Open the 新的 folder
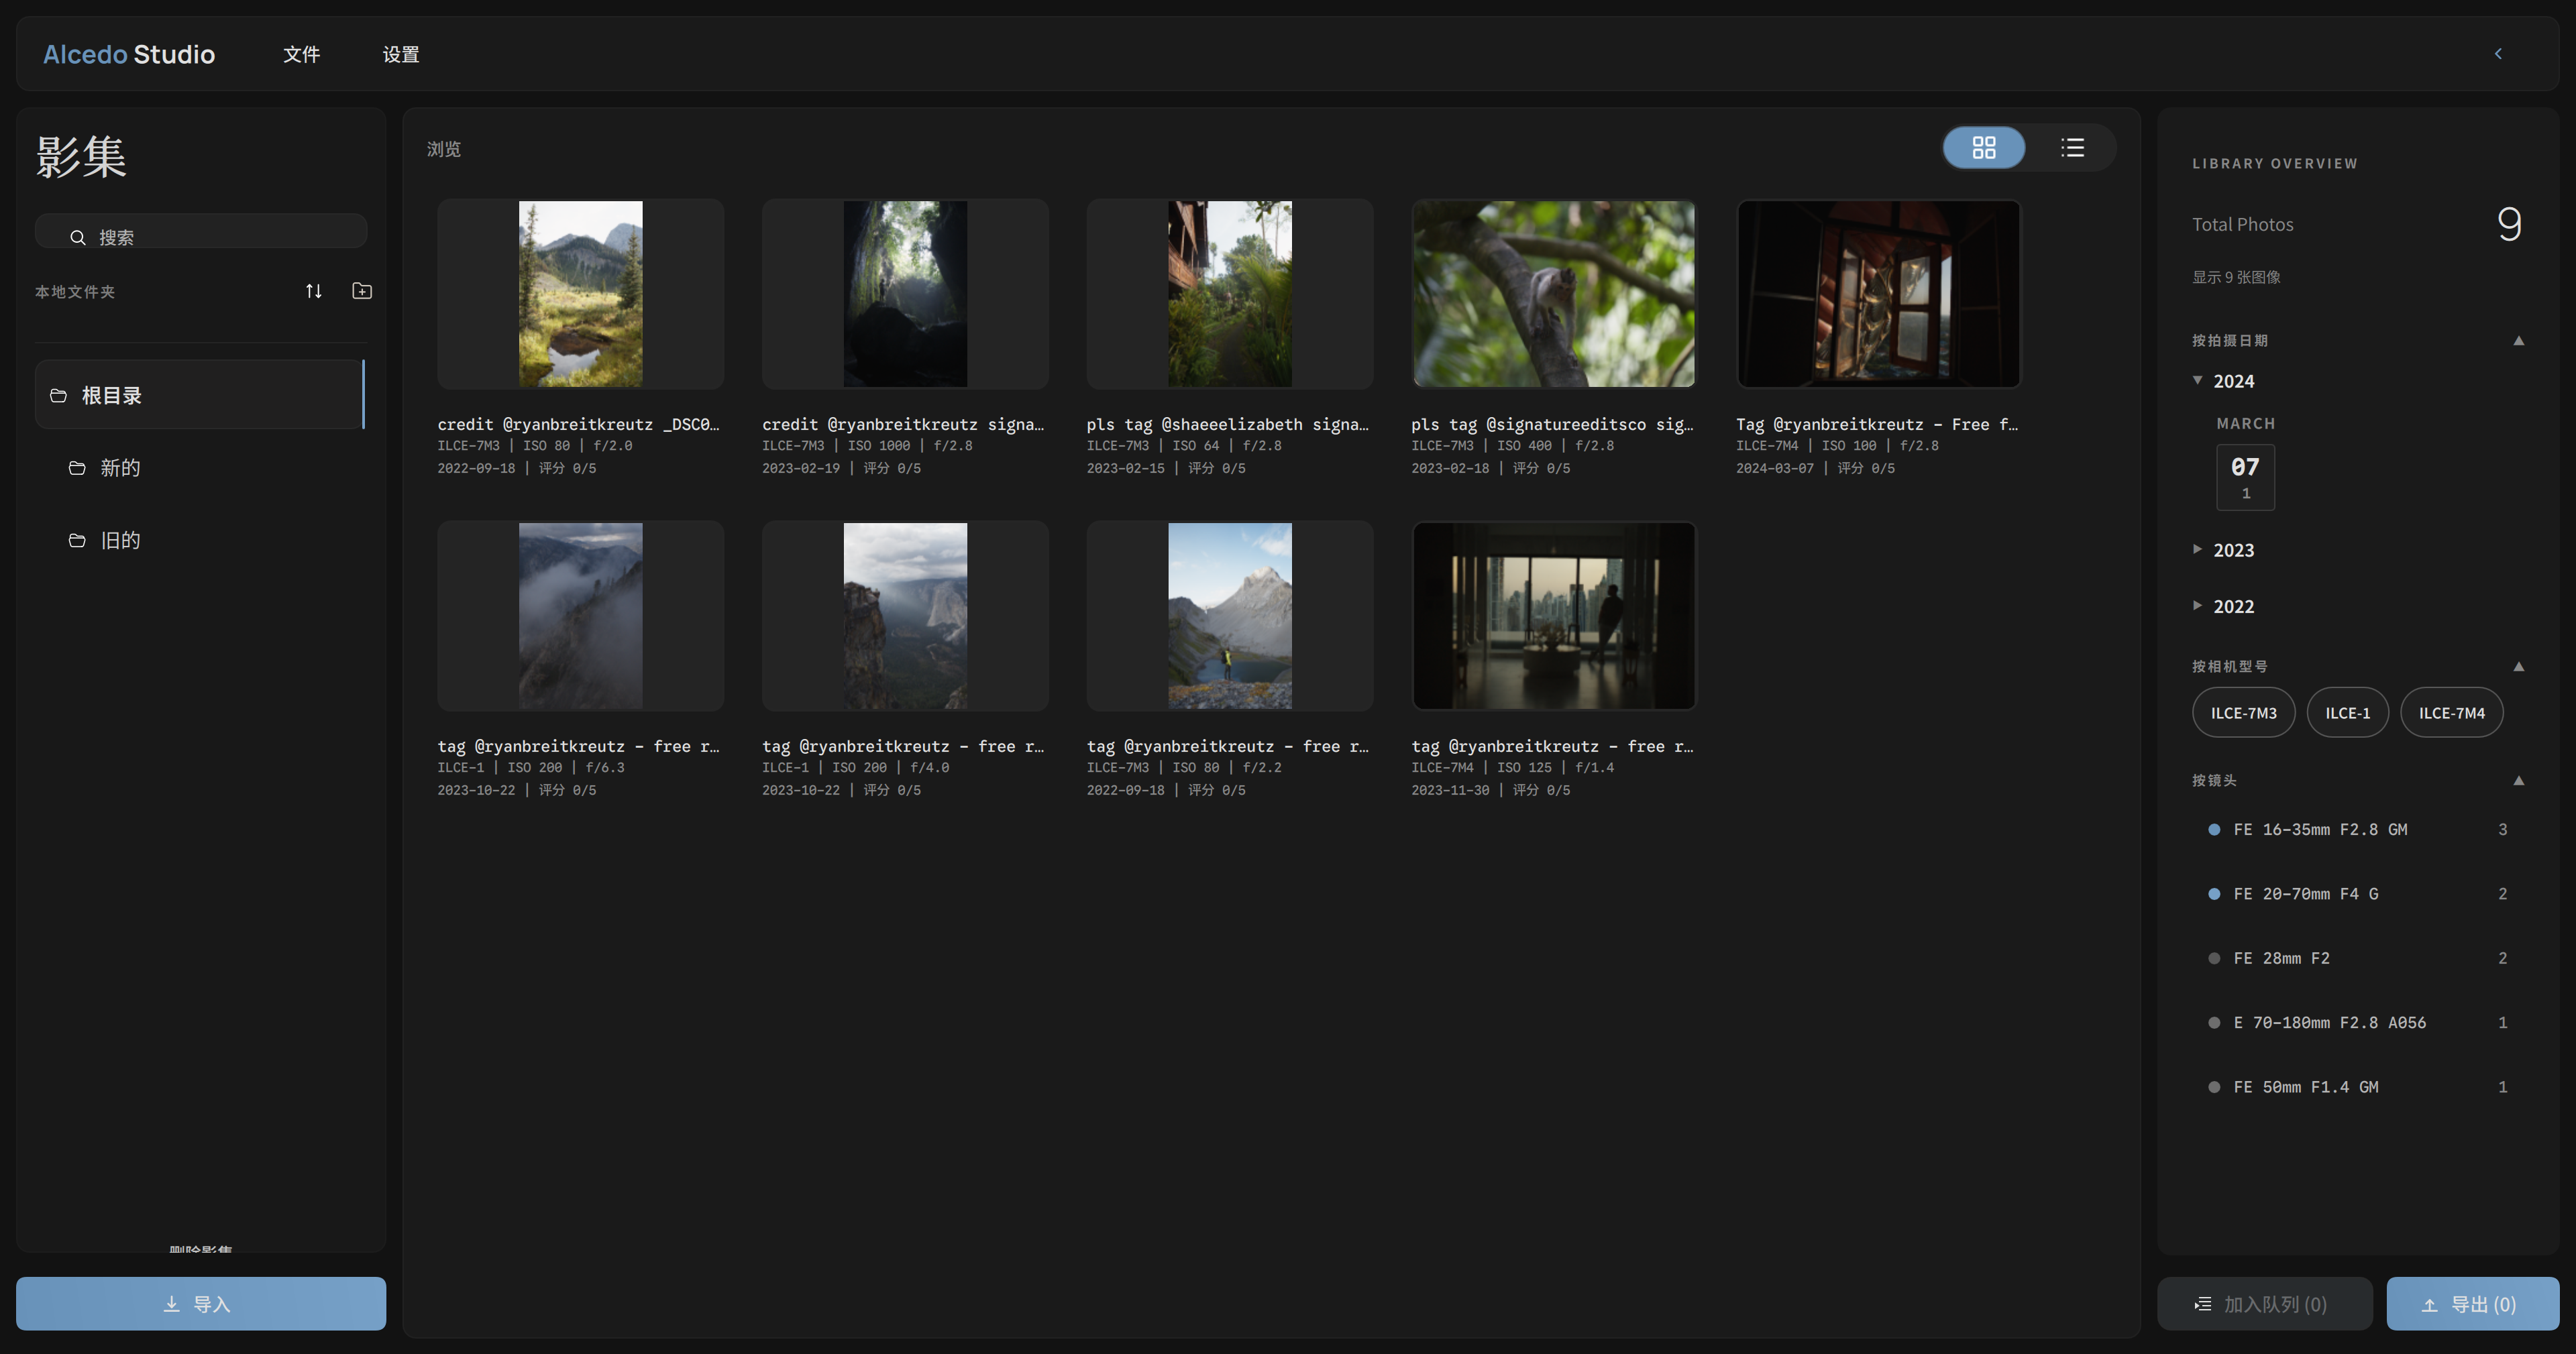Image resolution: width=2576 pixels, height=1354 pixels. (119, 468)
